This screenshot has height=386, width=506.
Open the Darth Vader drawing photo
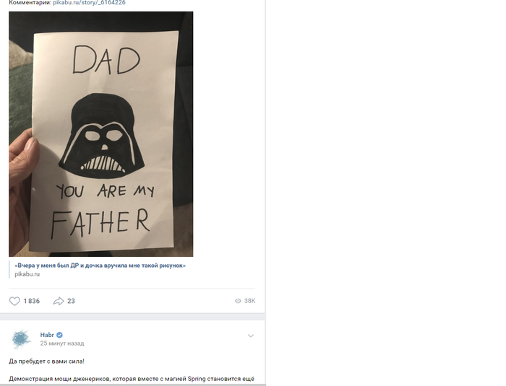pos(101,134)
